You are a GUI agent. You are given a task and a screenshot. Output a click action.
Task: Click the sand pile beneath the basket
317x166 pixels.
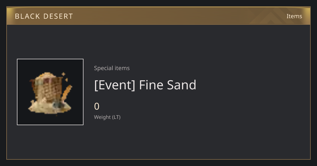pyautogui.click(x=50, y=107)
